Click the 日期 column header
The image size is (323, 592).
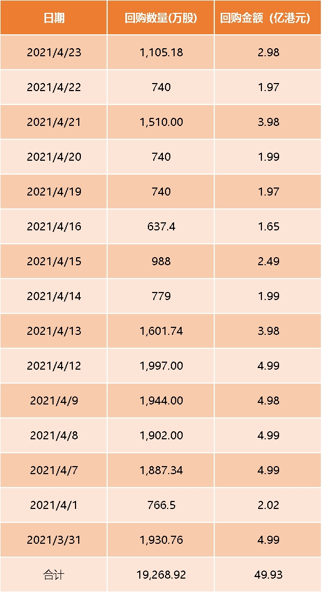click(54, 18)
